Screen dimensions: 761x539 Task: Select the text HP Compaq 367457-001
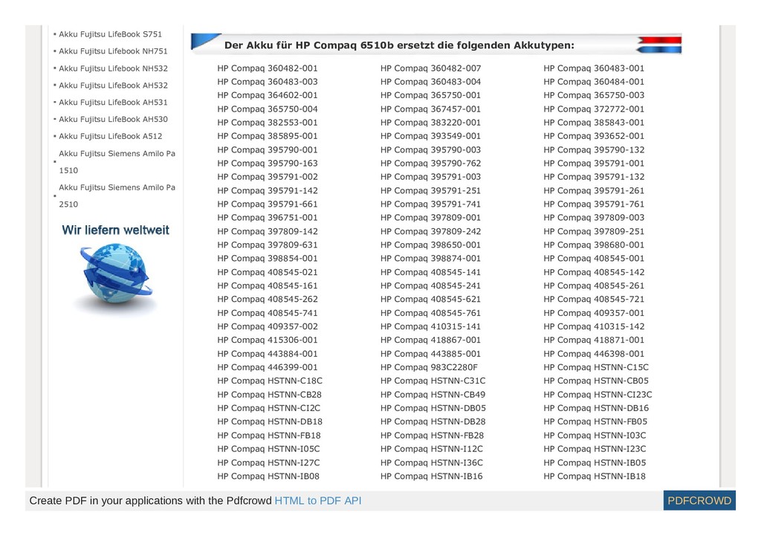click(430, 109)
